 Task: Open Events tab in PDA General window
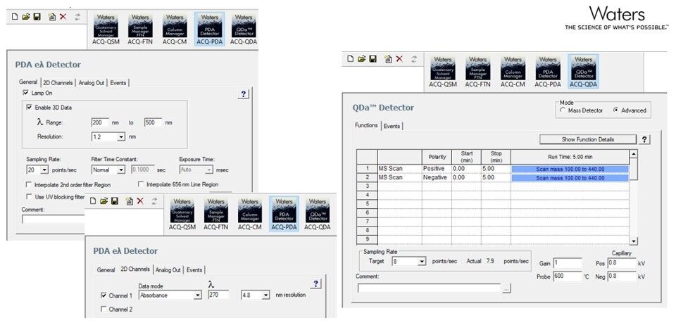[x=118, y=82]
